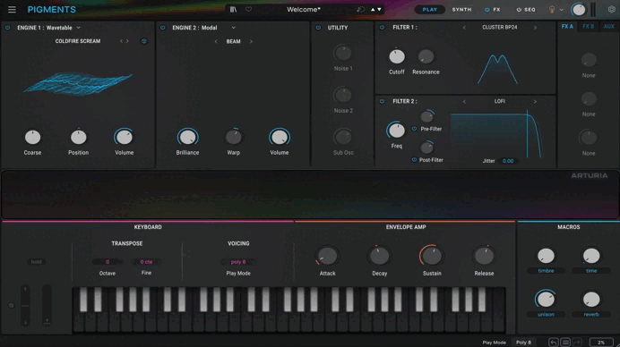Click the unison macro label
The image size is (620, 347).
point(546,315)
